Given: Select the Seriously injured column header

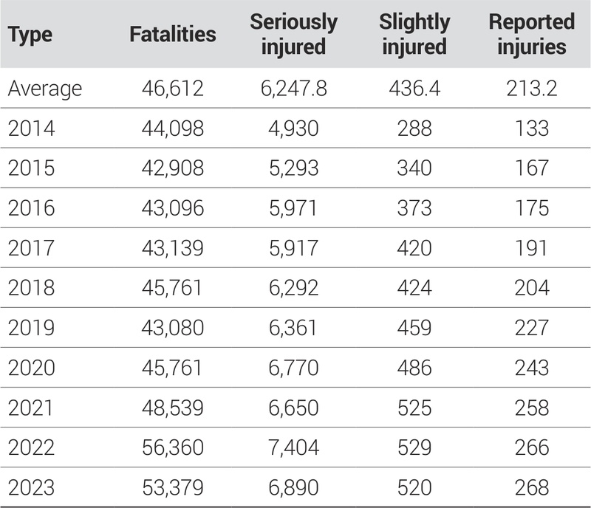Looking at the screenshot, I should click(293, 35).
